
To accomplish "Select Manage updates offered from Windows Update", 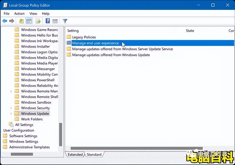I will 111,55.
